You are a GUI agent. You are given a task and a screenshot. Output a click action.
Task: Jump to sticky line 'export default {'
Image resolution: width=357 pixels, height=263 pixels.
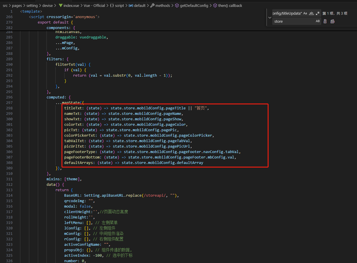(55, 22)
